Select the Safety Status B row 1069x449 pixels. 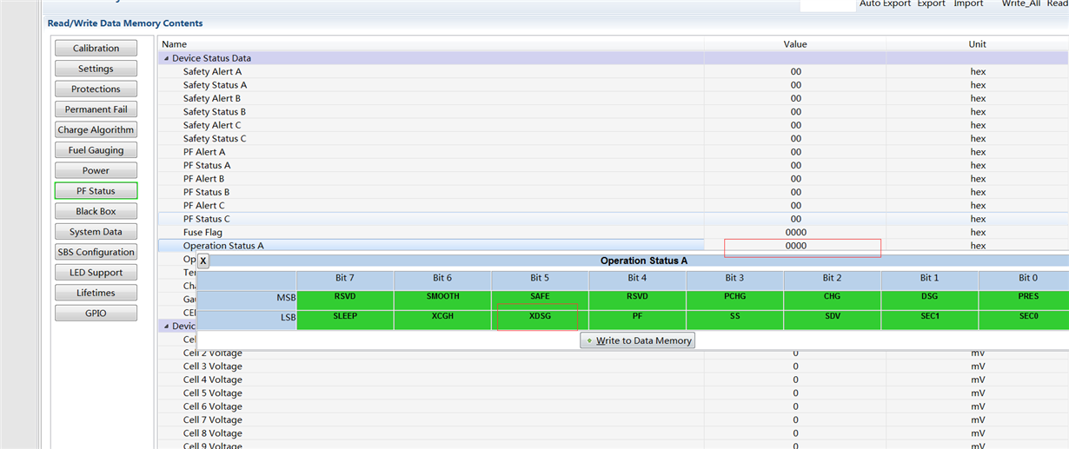614,112
